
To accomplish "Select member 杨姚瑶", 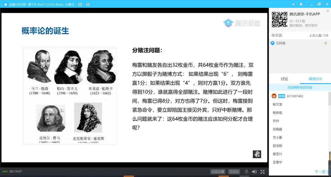I will 277,113.
